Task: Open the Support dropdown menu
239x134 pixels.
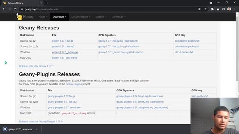Action: [101, 17]
